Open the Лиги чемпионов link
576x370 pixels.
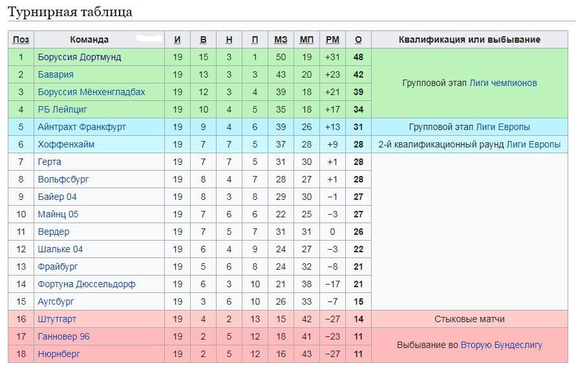pos(503,83)
